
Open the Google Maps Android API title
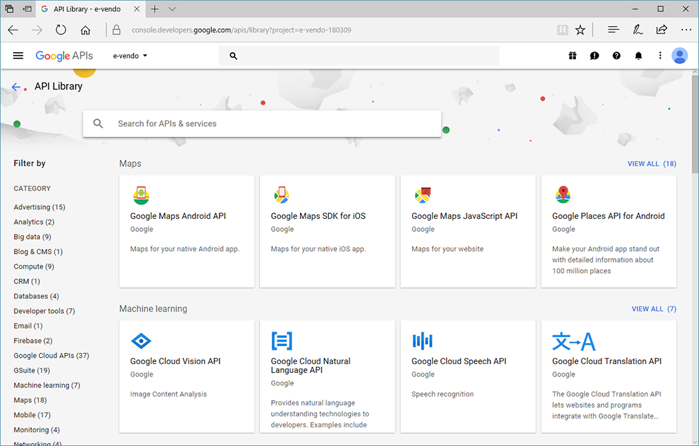(178, 216)
